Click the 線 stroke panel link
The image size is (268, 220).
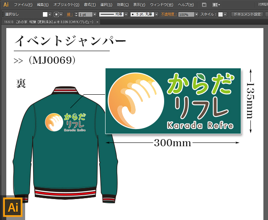[70, 15]
